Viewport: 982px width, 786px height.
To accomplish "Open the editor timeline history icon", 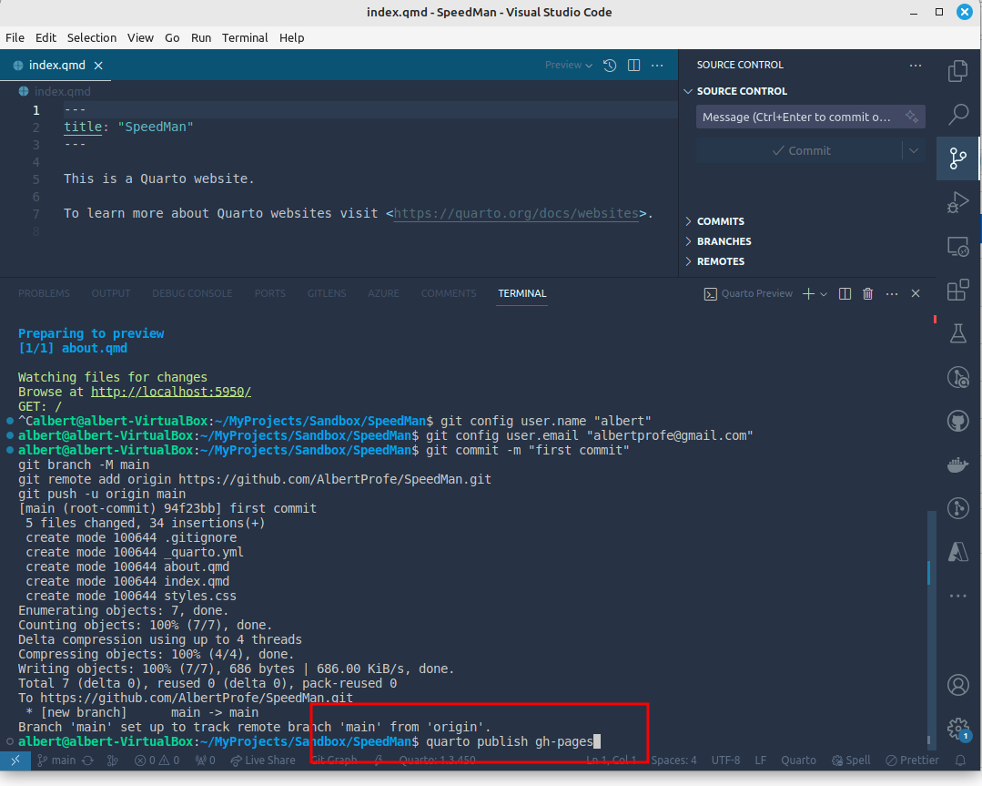I will coord(610,66).
